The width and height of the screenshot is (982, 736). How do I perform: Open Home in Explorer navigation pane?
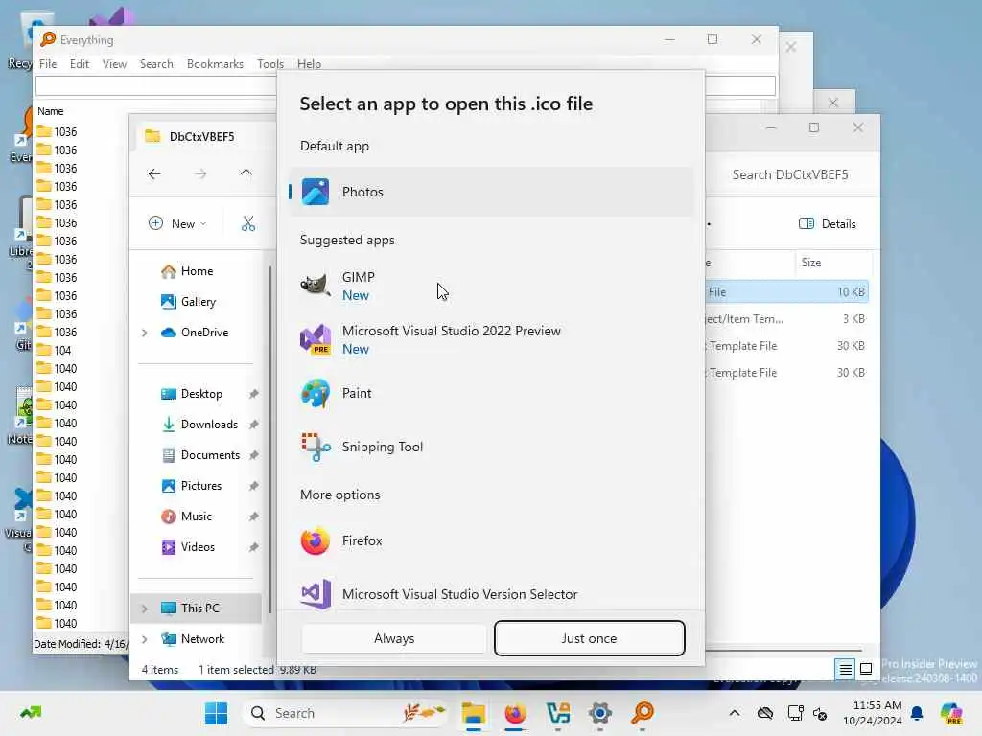[197, 271]
